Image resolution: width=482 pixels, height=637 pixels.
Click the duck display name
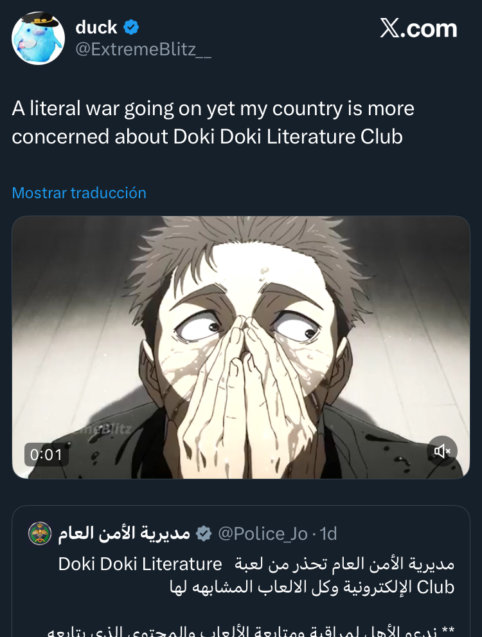(x=96, y=28)
